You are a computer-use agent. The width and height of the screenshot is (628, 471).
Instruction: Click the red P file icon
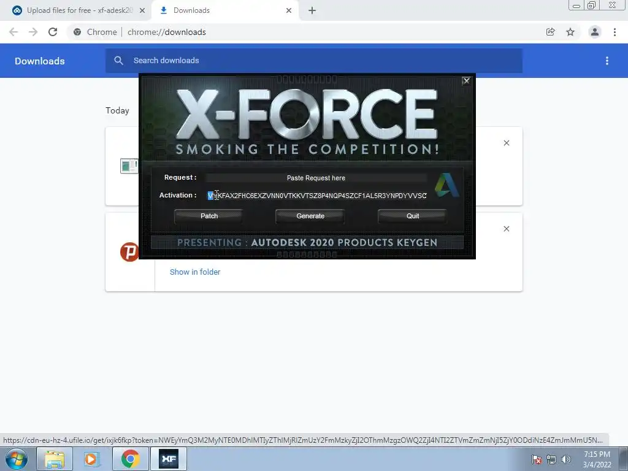click(x=129, y=252)
